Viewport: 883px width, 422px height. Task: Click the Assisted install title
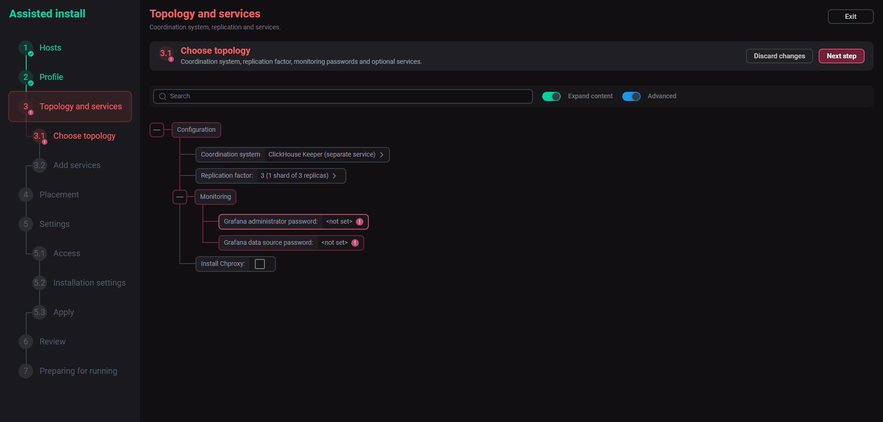47,14
